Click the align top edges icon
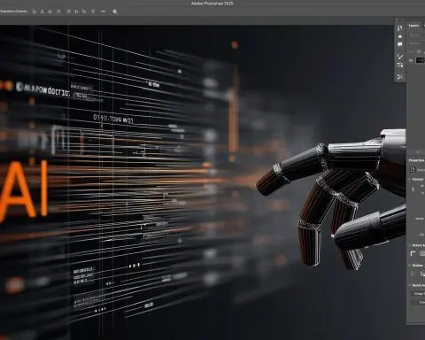 [x=69, y=12]
